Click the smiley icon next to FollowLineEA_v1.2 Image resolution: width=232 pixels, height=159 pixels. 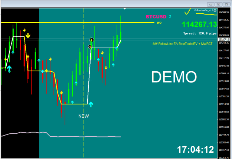click(215, 10)
